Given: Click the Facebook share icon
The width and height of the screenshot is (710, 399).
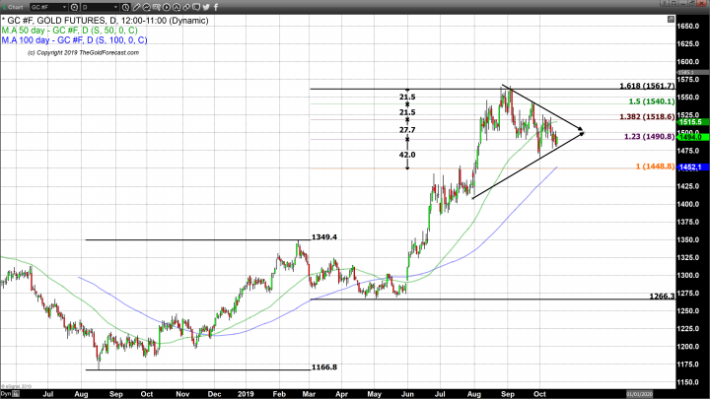Looking at the screenshot, I should coord(216,8).
